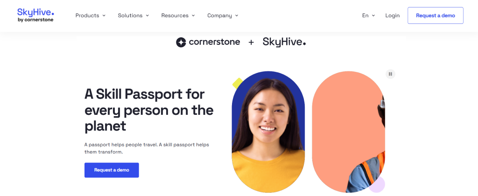Expand the Company chevron arrow
This screenshot has height=196, width=478.
tap(237, 15)
